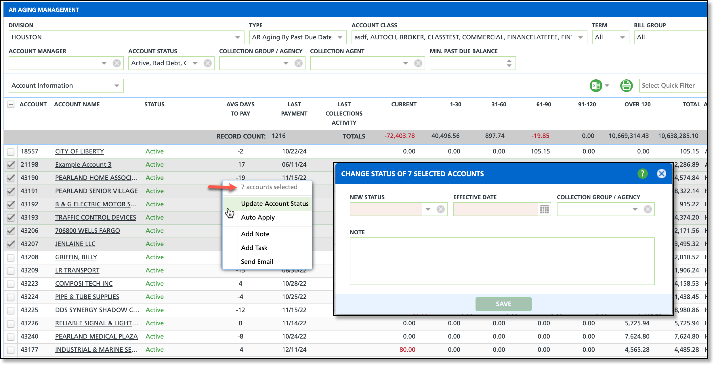Select Send Email from context menu
Image resolution: width=714 pixels, height=365 pixels.
[x=257, y=262]
